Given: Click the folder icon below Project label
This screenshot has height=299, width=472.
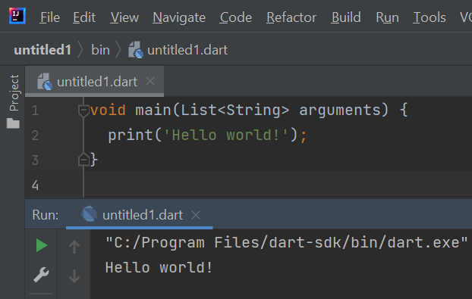Looking at the screenshot, I should click(13, 123).
